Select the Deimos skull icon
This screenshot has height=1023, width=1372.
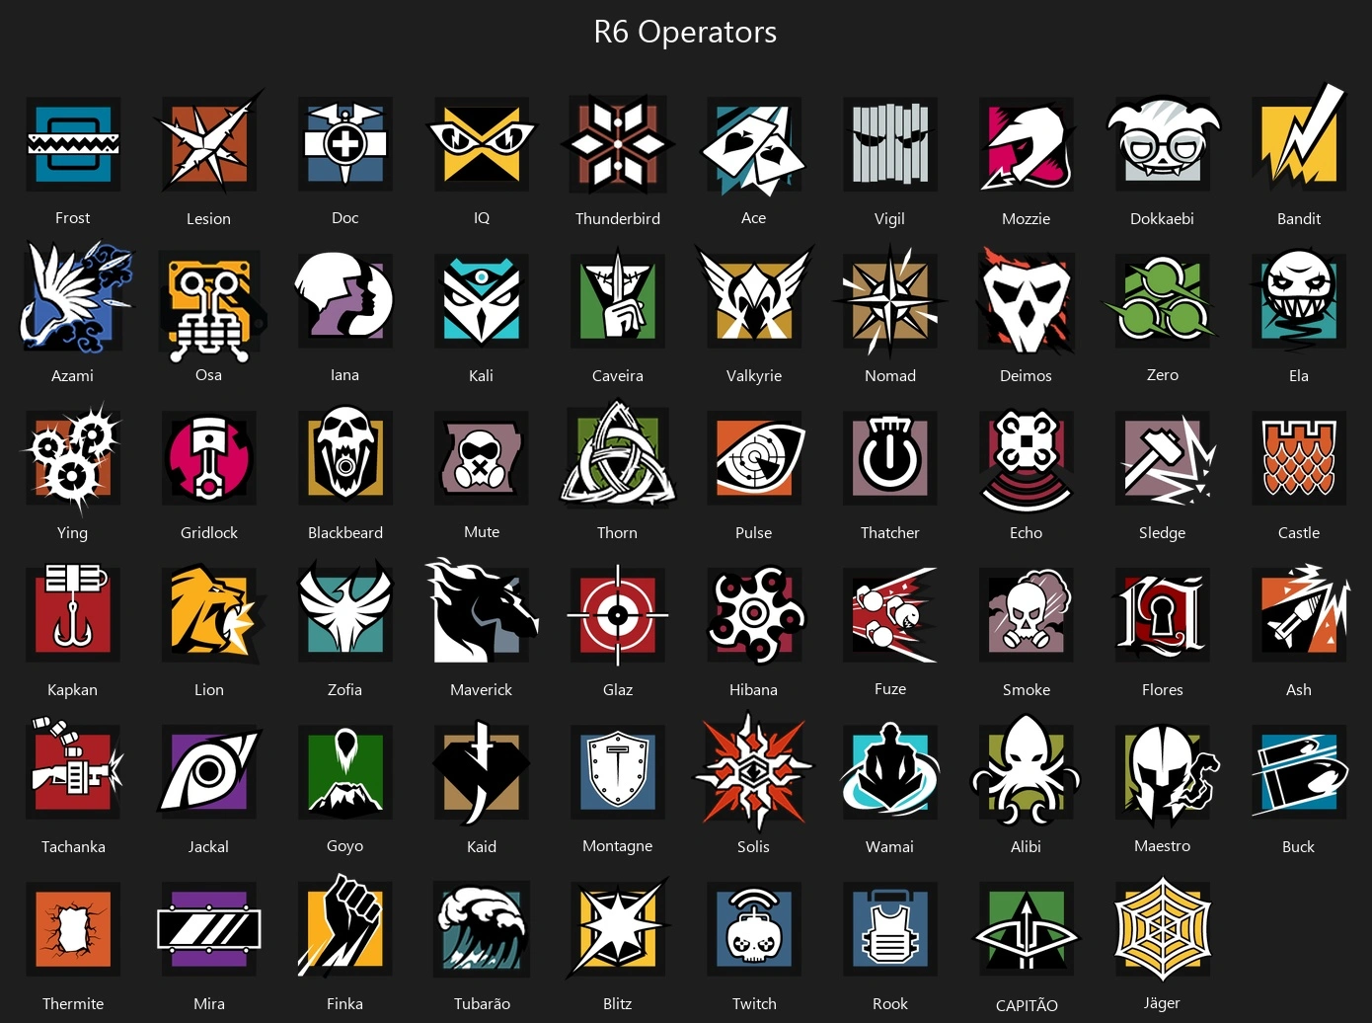click(1027, 300)
